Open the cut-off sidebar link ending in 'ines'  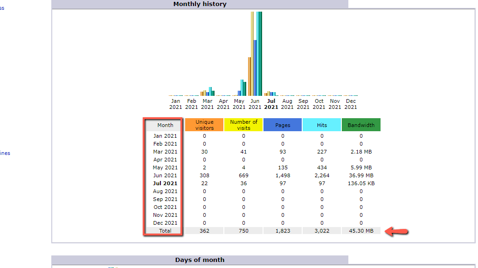point(5,153)
